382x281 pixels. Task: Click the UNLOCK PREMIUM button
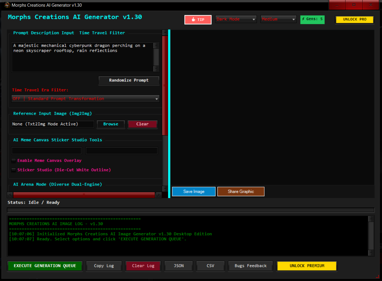point(307,266)
